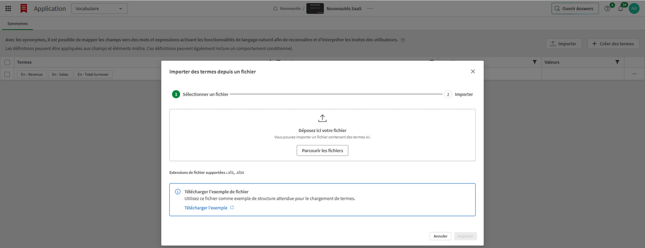
Task: Open the filter on the Valeurs column
Action: click(618, 62)
